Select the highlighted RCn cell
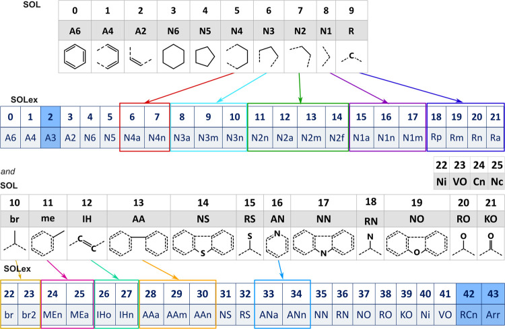The height and width of the screenshot is (329, 505). (x=469, y=314)
